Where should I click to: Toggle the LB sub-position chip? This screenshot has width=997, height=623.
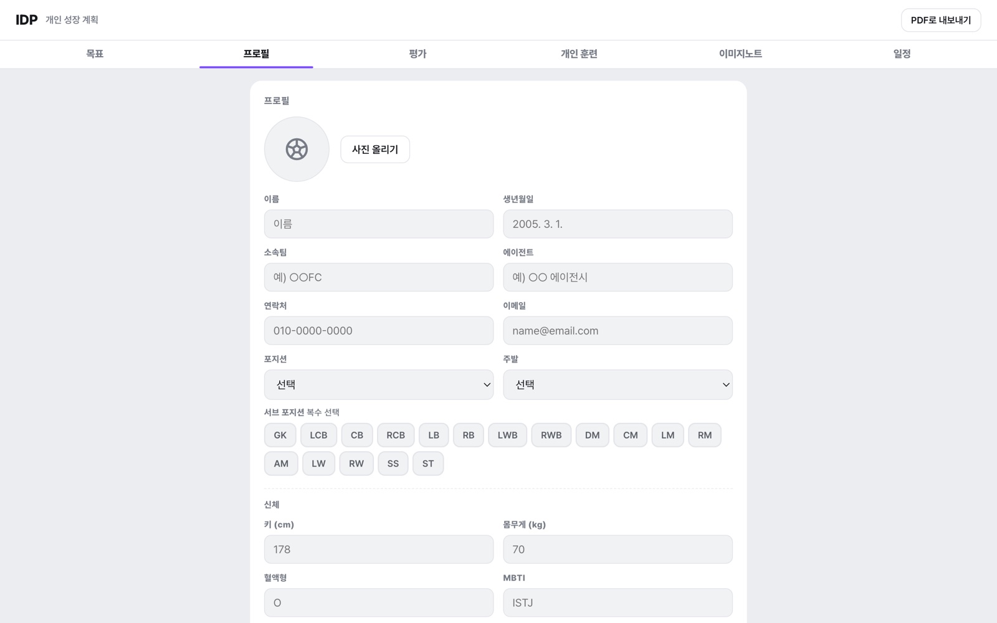(434, 435)
